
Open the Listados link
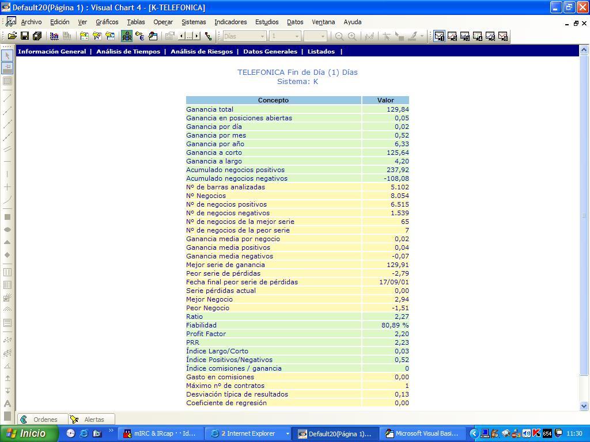[321, 51]
